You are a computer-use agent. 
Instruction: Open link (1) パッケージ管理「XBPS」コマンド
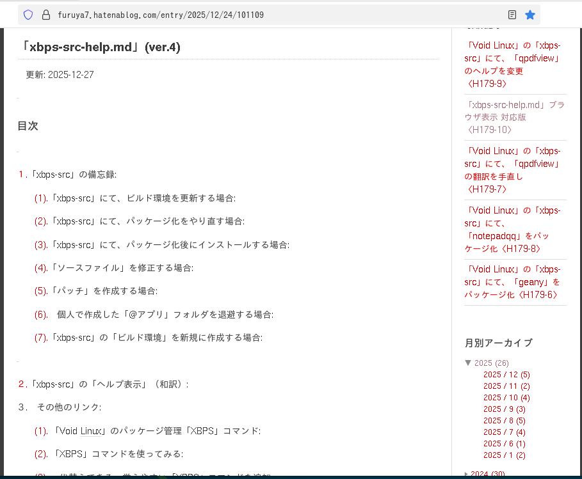click(x=148, y=431)
